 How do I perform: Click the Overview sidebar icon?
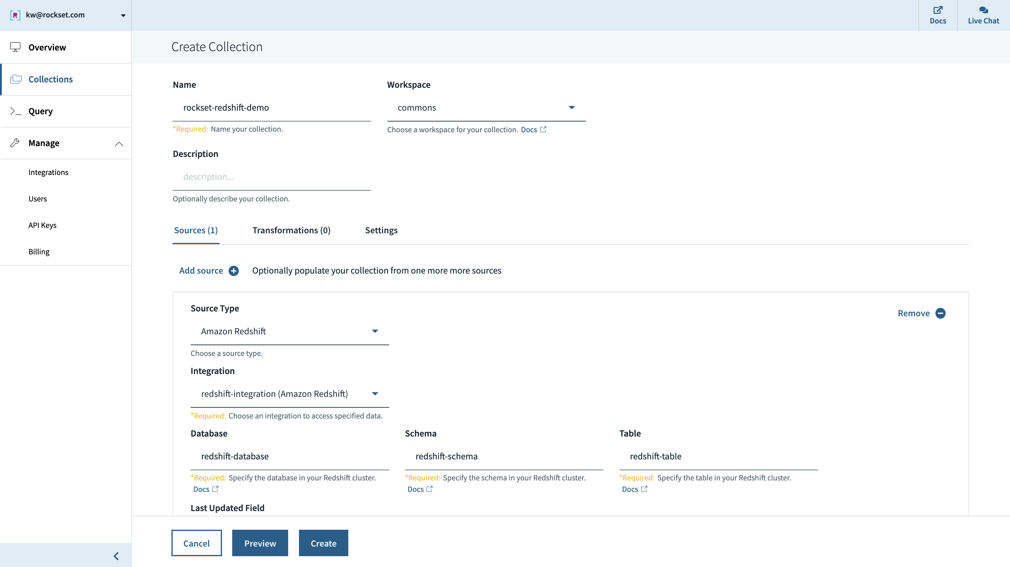(x=15, y=47)
